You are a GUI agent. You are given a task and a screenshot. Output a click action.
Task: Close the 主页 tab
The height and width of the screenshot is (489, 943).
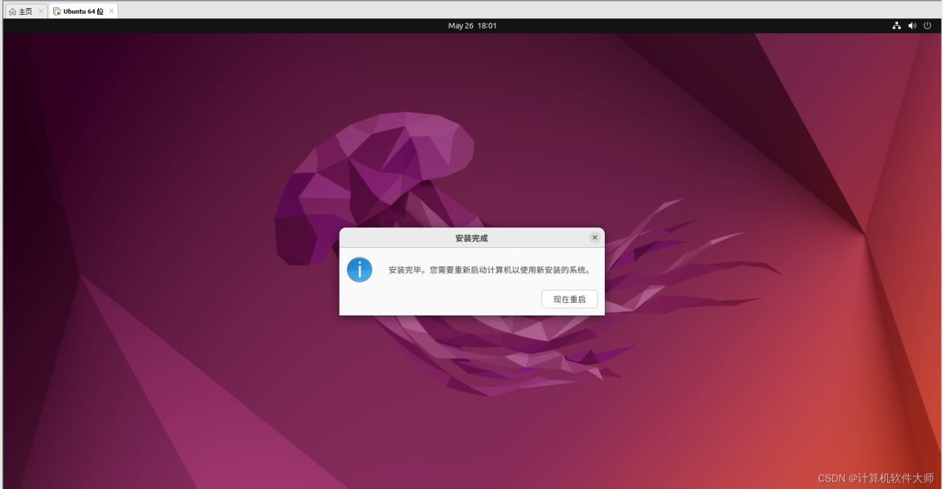41,12
